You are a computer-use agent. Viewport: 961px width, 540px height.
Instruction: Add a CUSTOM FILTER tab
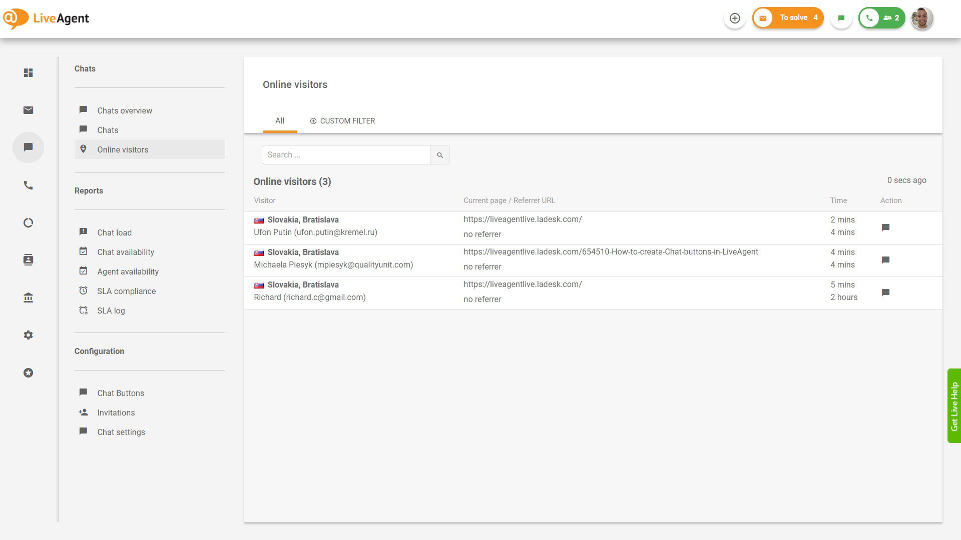342,121
